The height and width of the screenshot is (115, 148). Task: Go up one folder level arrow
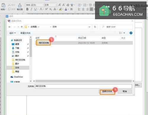point(22,27)
